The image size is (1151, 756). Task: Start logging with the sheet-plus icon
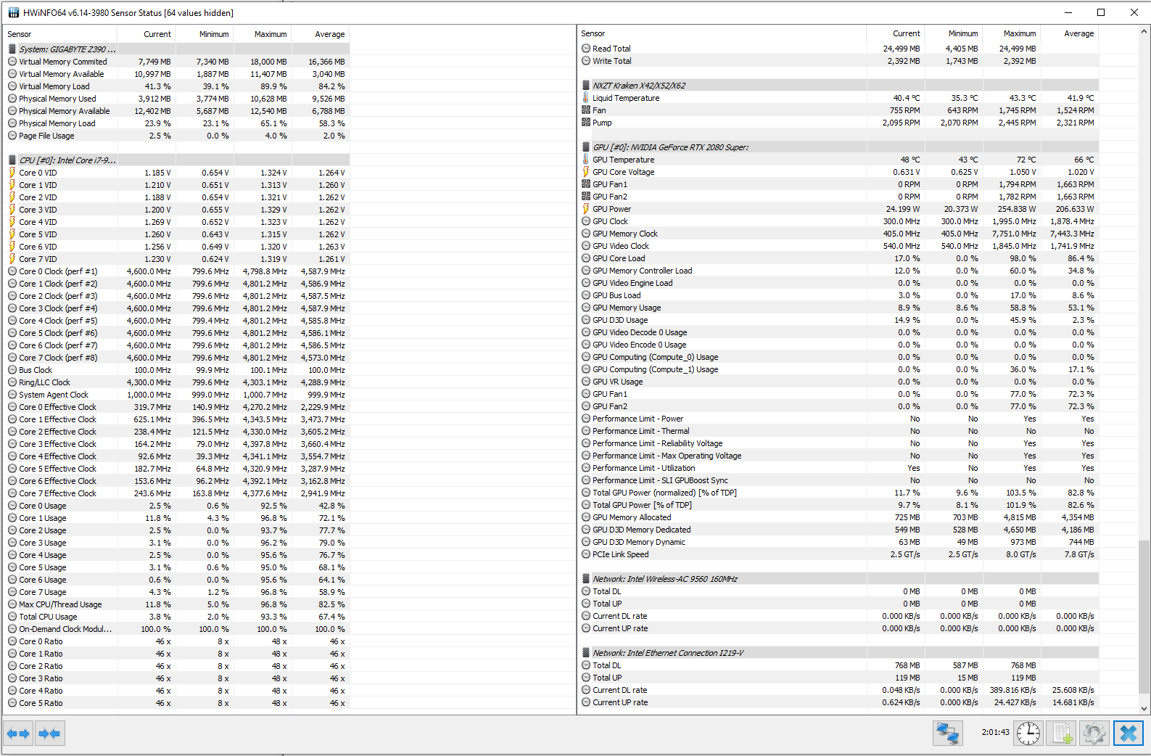click(1062, 733)
